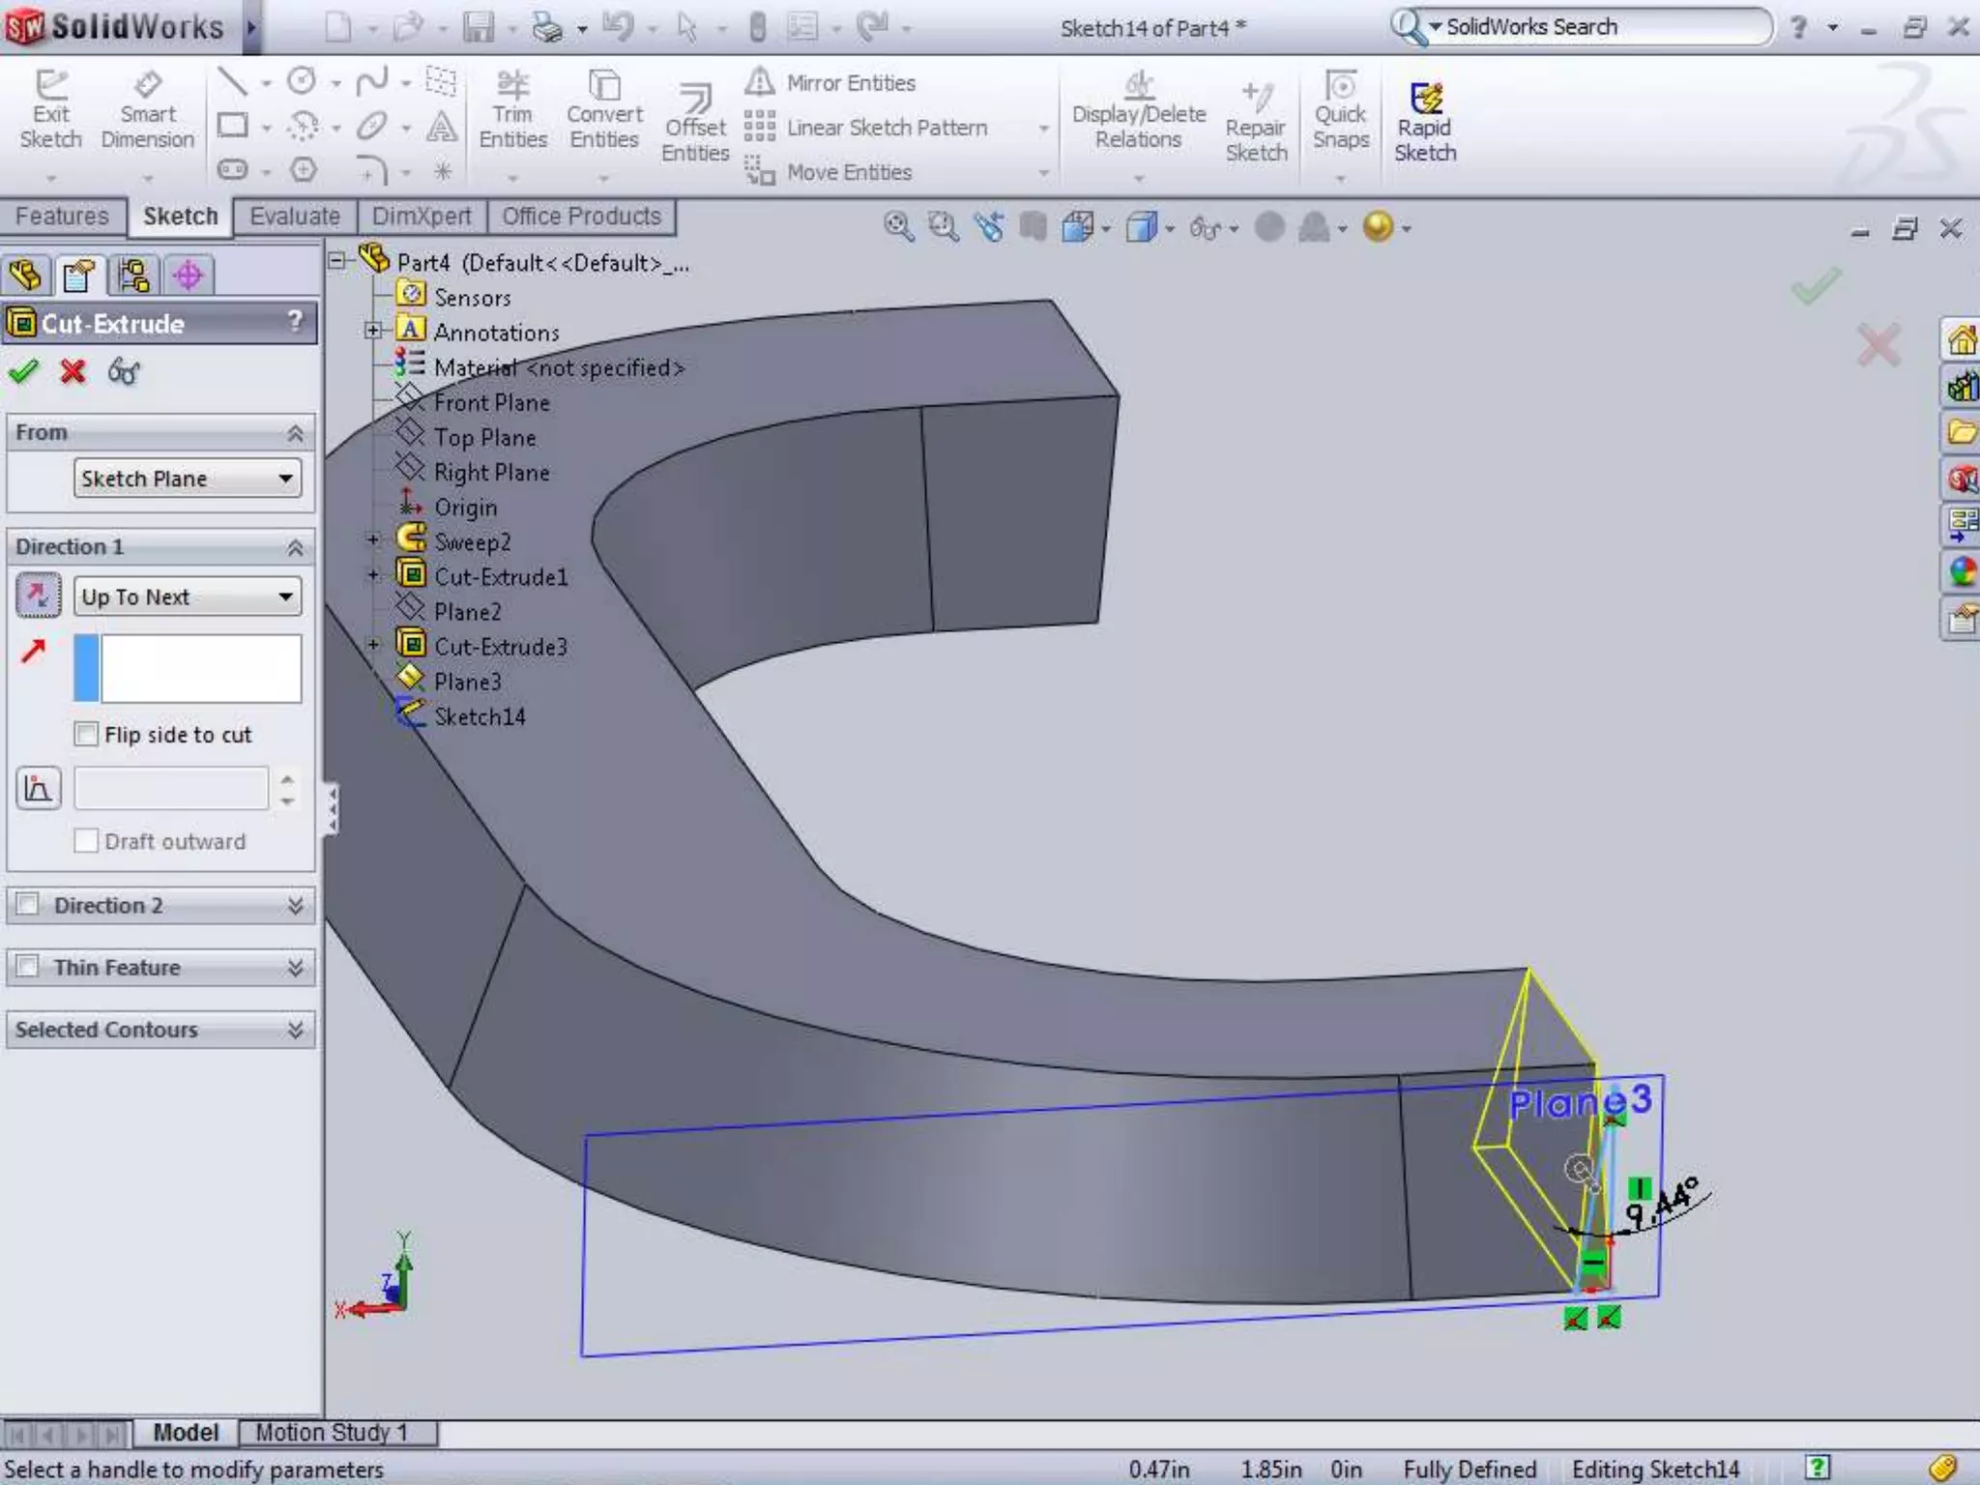Image resolution: width=1980 pixels, height=1485 pixels.
Task: Click the Reverse Direction button beside Up To Next
Action: [39, 596]
